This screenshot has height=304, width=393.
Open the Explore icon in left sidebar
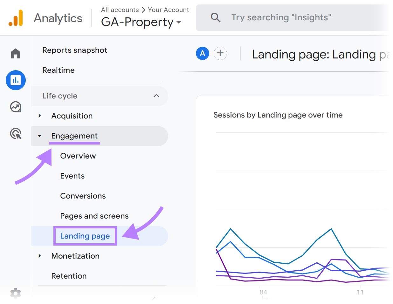pyautogui.click(x=15, y=107)
